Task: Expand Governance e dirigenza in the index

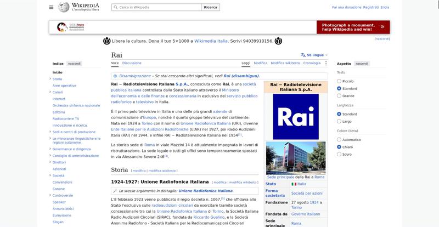Action: click(50, 149)
